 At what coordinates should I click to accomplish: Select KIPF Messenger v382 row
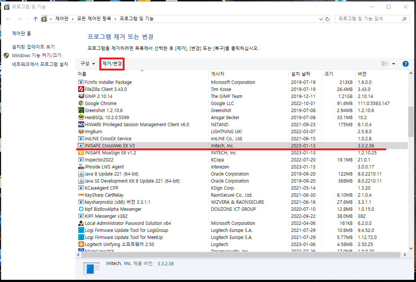point(242,216)
